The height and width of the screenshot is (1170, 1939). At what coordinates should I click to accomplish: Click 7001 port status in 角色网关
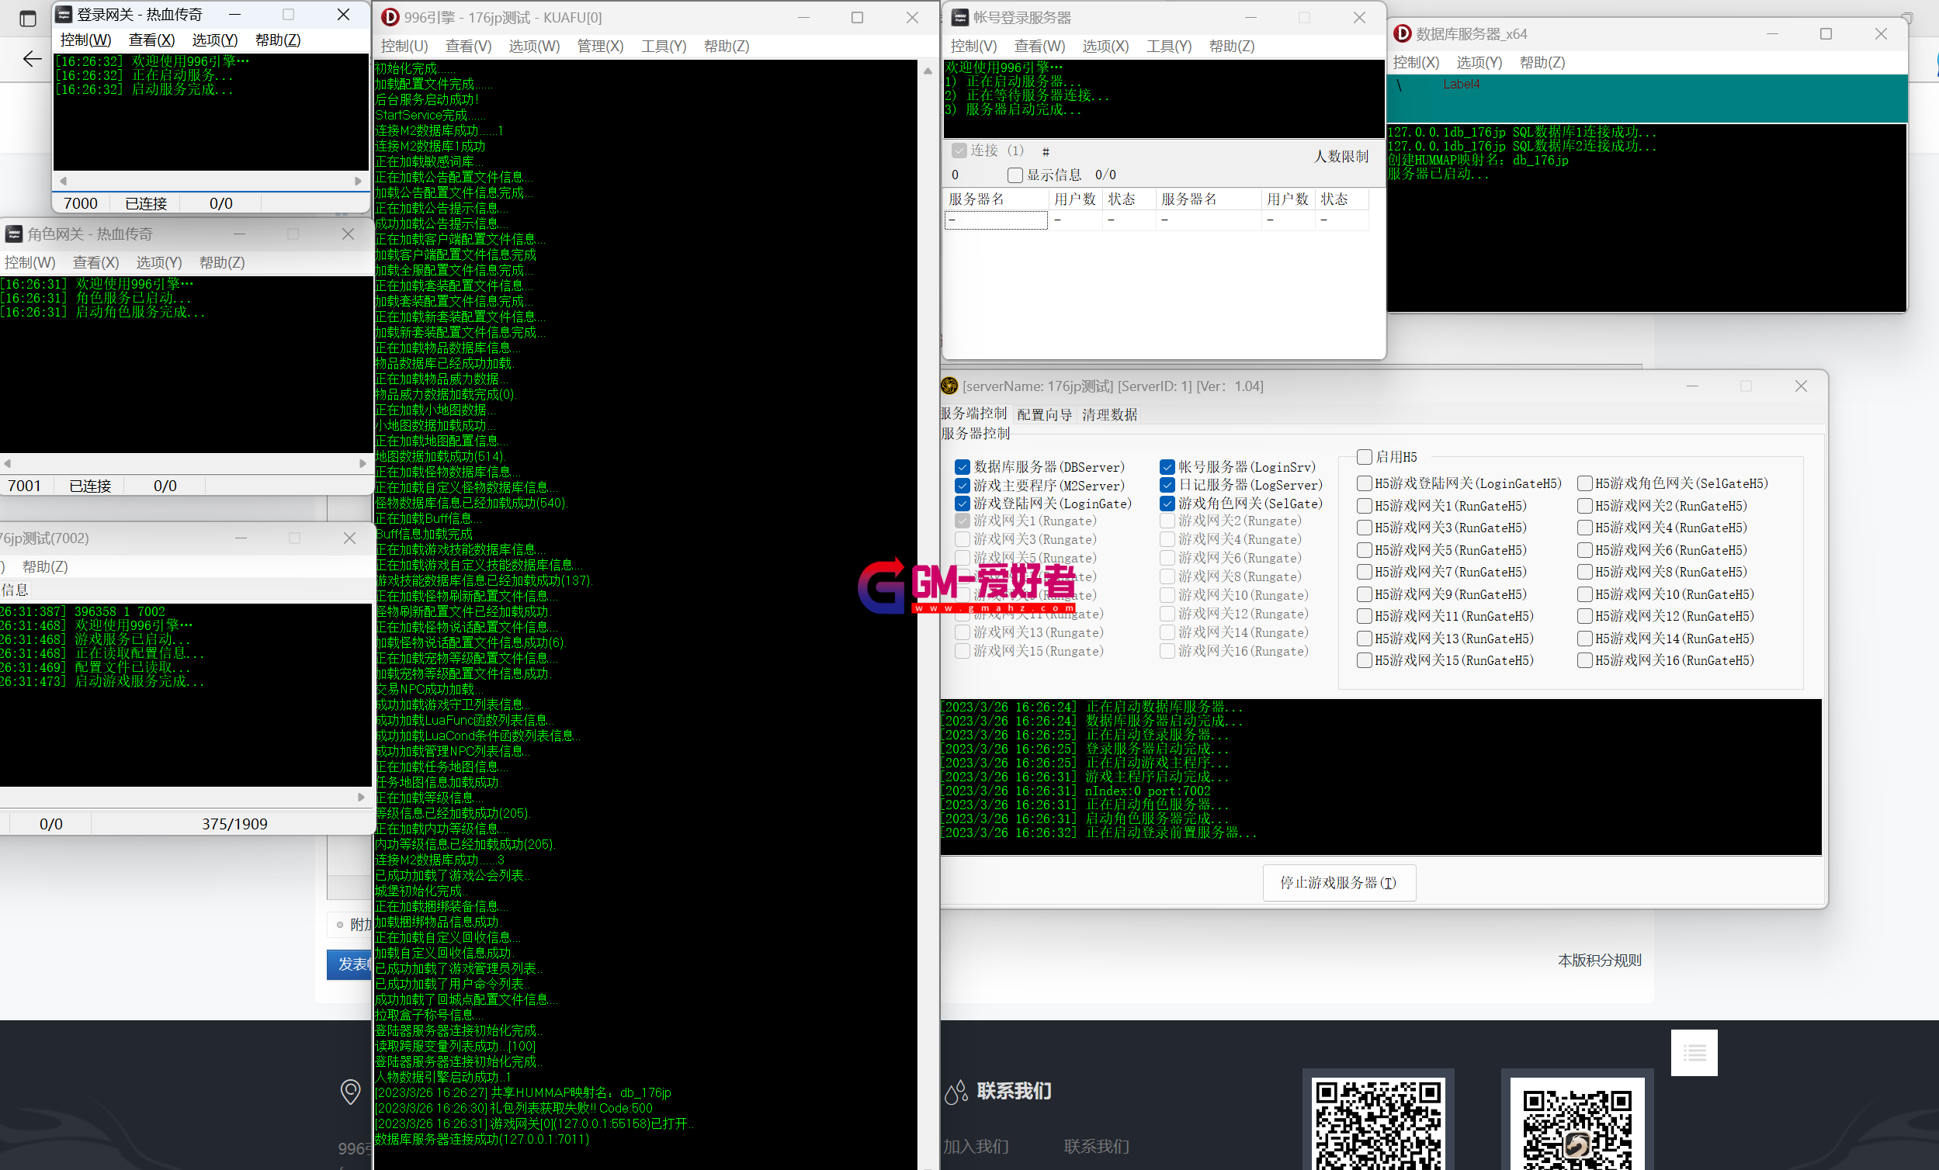click(24, 486)
